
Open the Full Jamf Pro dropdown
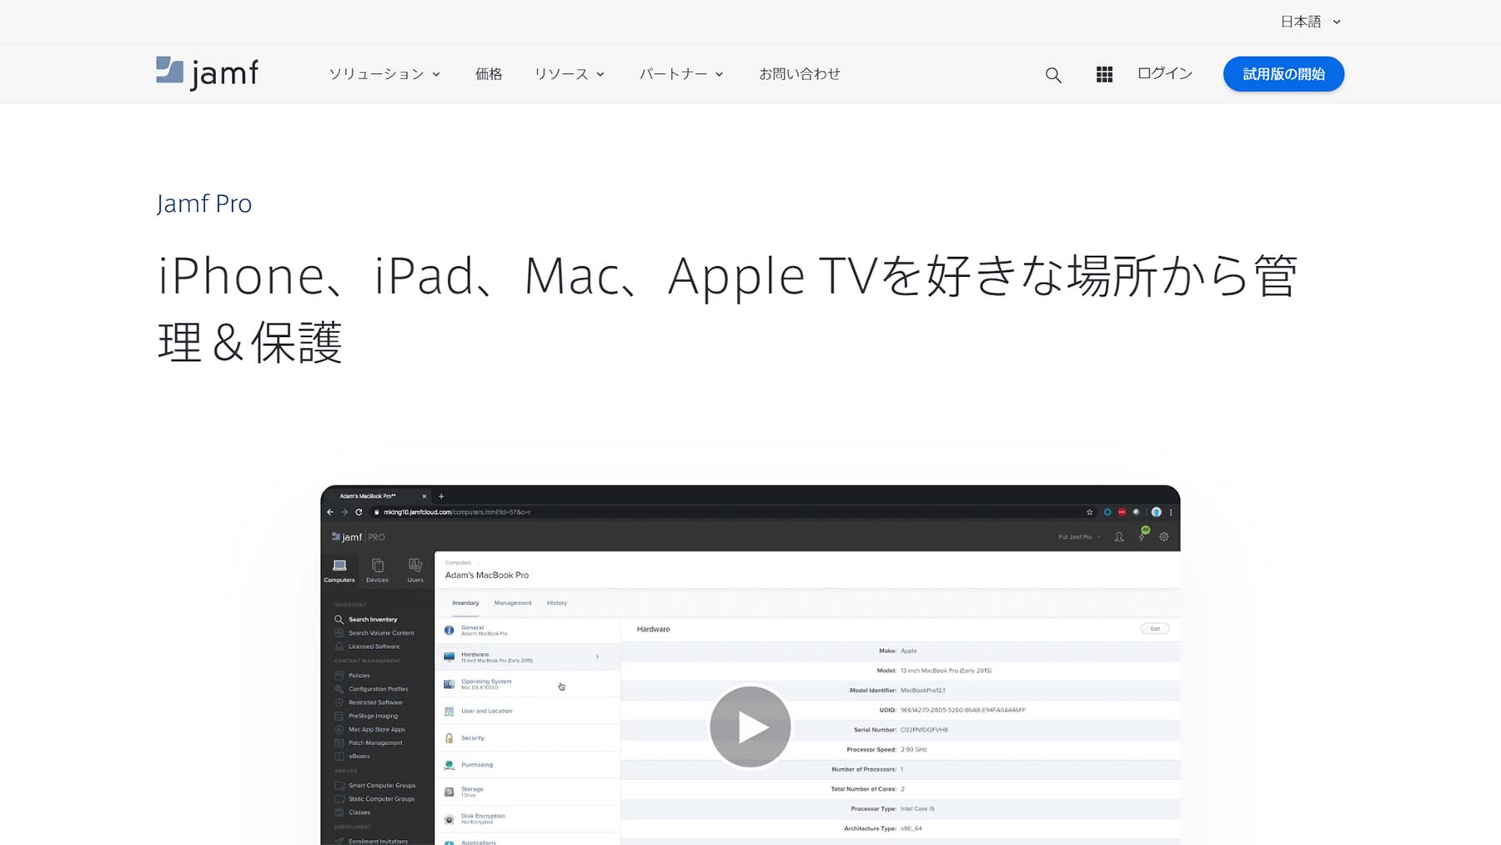[x=1076, y=537]
